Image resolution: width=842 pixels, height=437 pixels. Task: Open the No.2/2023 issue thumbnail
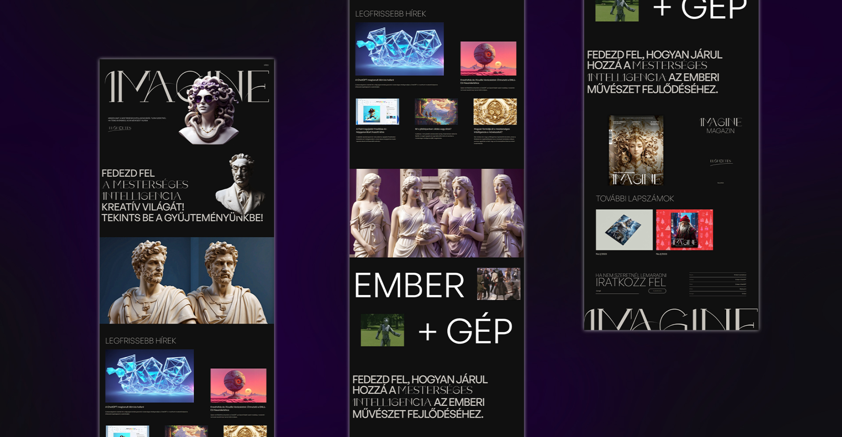(x=624, y=230)
